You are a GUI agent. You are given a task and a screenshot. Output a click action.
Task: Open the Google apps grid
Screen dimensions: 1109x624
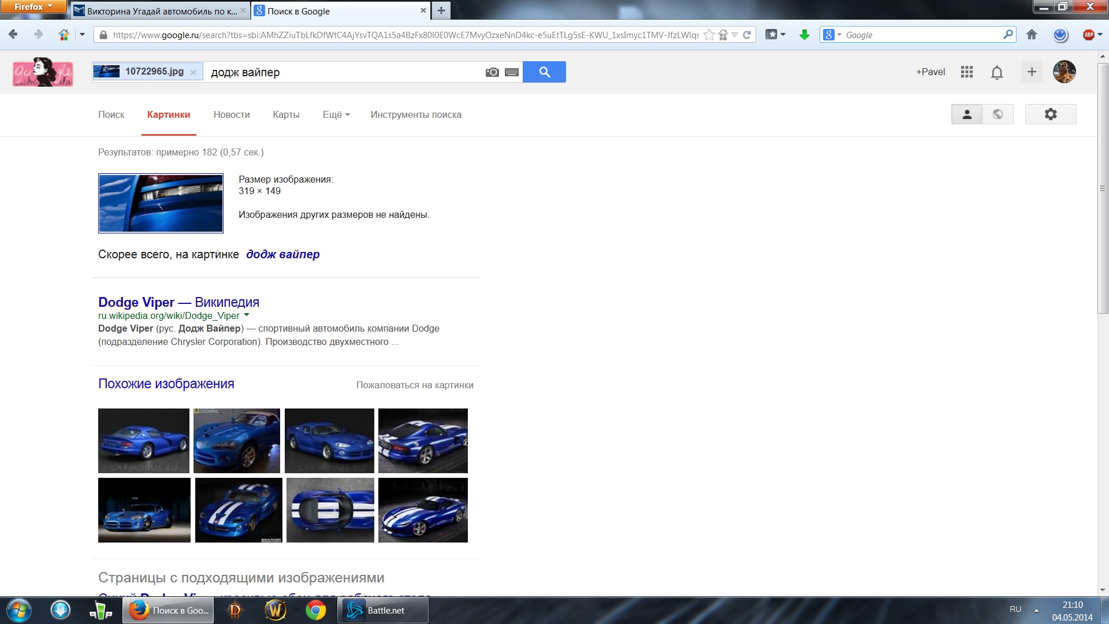(x=967, y=72)
